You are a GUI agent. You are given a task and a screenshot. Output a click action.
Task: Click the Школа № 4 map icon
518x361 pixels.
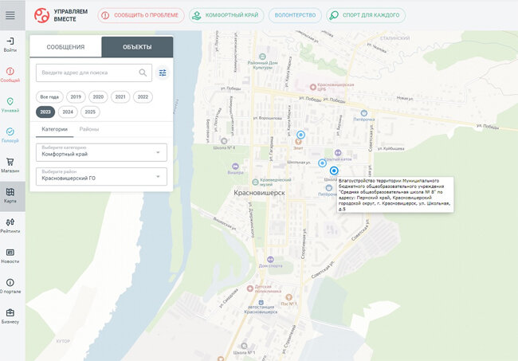point(224,141)
